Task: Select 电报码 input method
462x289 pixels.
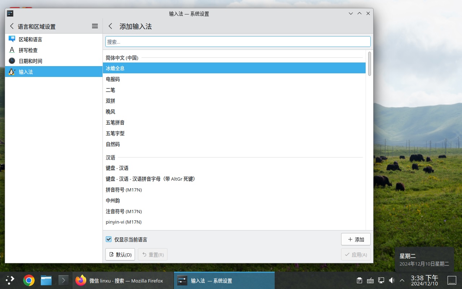Action: [x=234, y=79]
